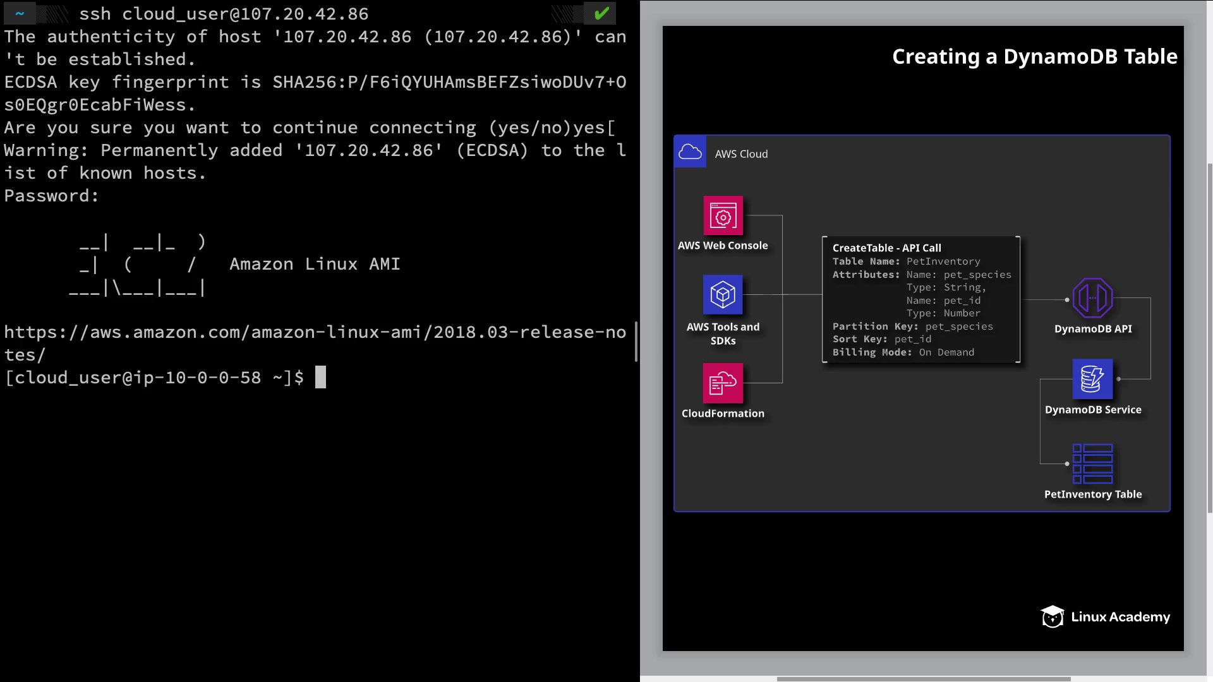
Task: Select the DynamoDB Service icon
Action: point(1092,379)
